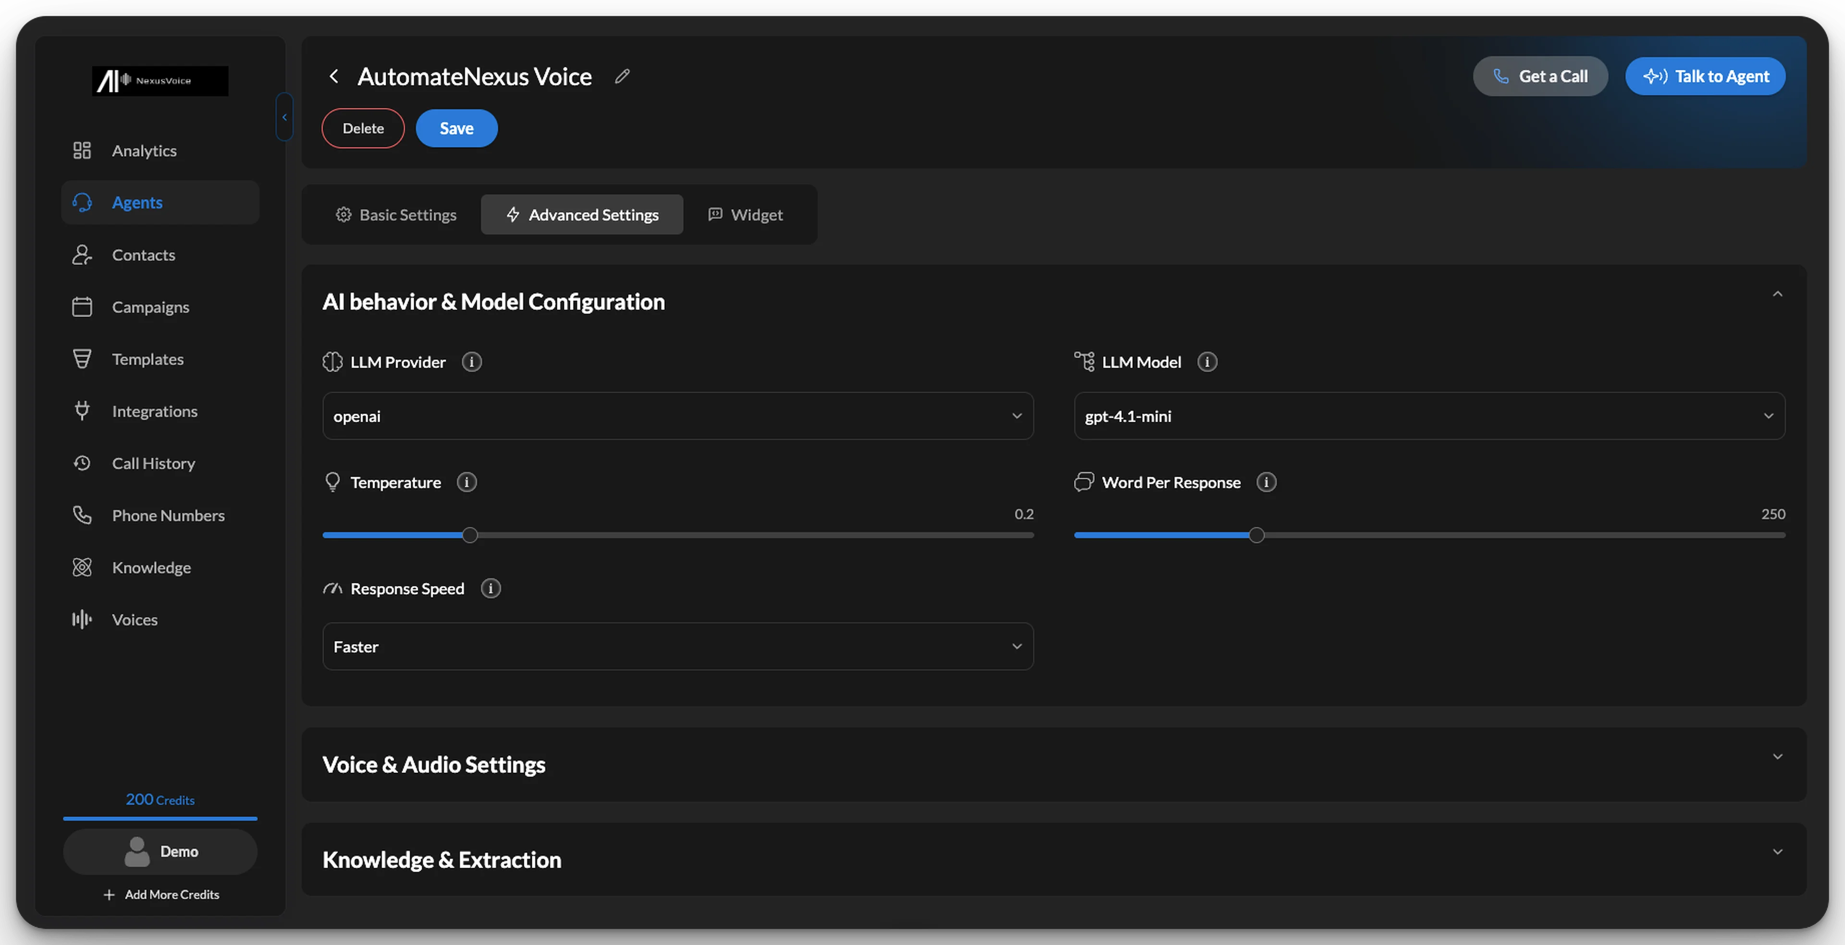Click the Word Per Response slider handle

coord(1256,536)
